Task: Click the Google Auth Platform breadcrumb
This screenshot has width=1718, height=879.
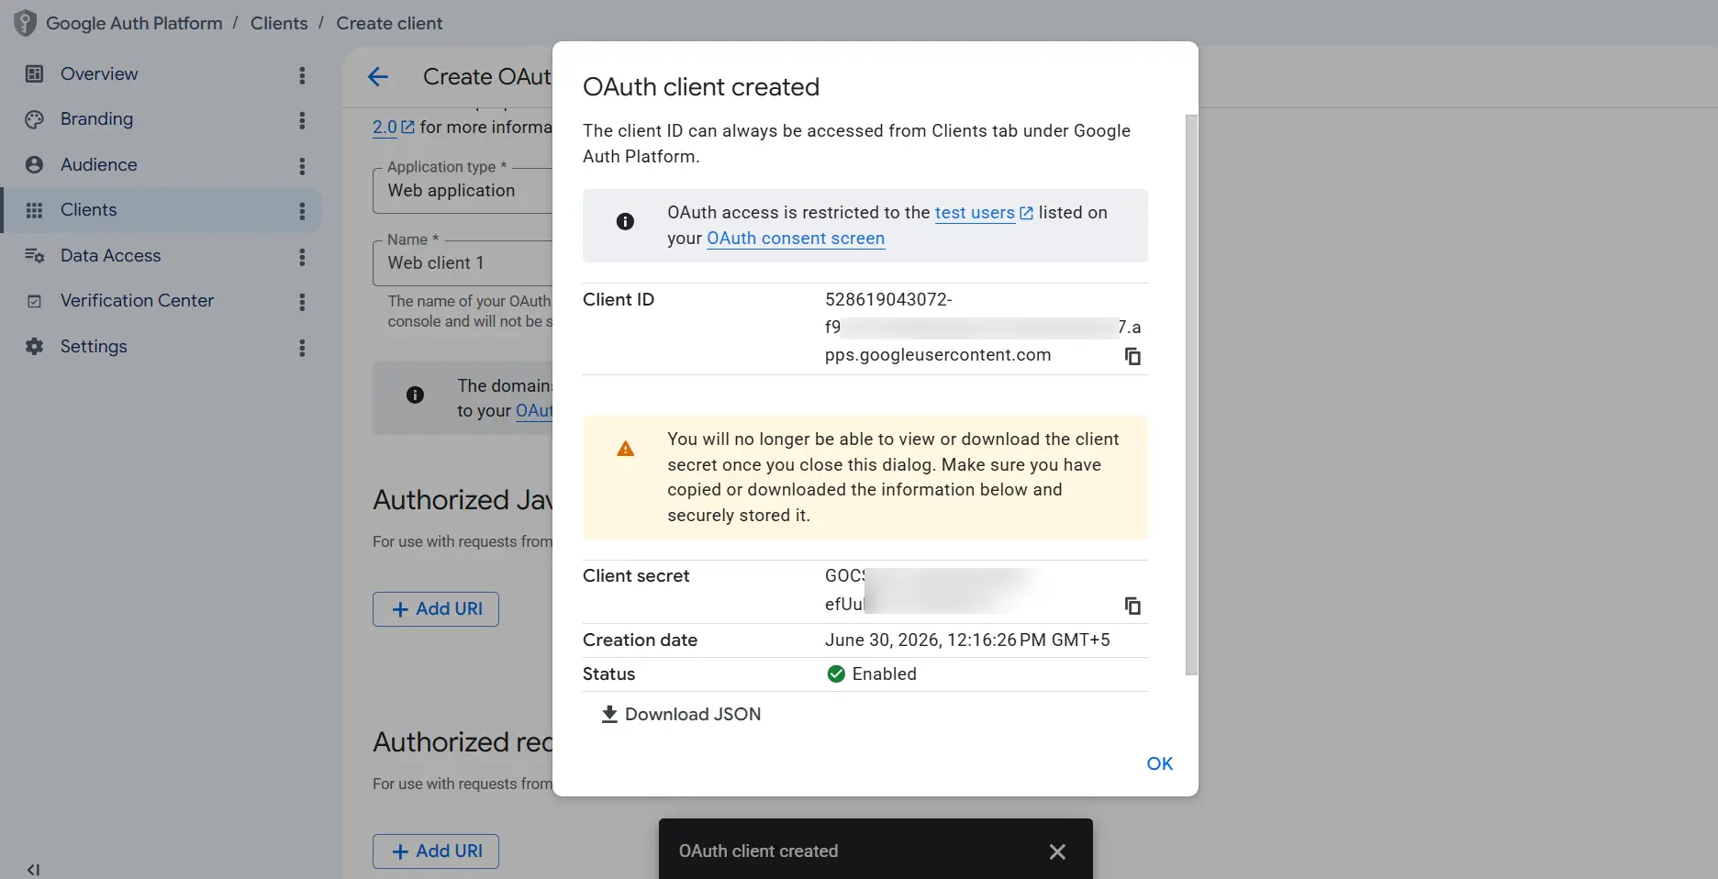Action: pyautogui.click(x=134, y=23)
